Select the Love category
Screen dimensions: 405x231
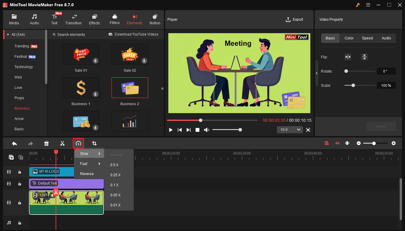point(18,88)
